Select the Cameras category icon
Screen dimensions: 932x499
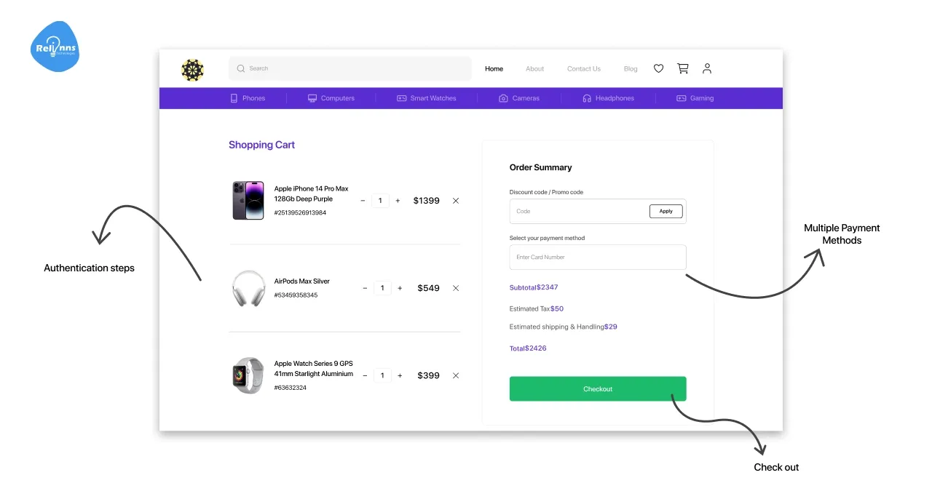point(502,97)
